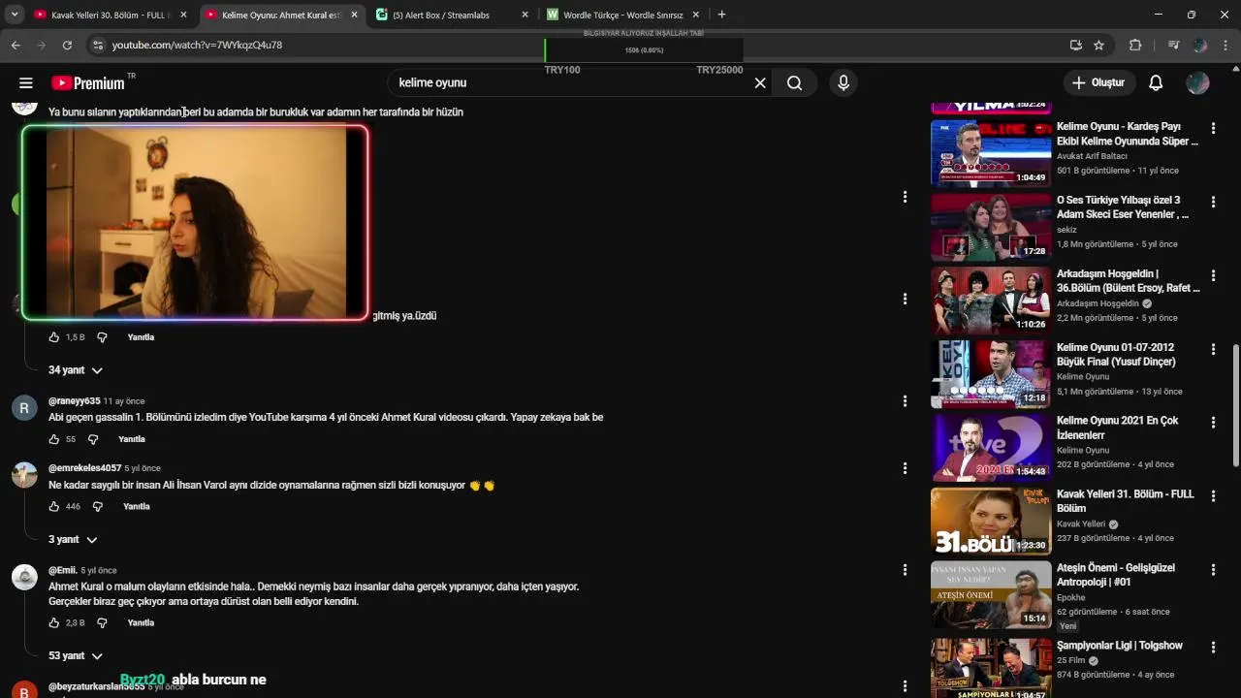
Task: Open YouTube notifications bell
Action: click(x=1156, y=83)
